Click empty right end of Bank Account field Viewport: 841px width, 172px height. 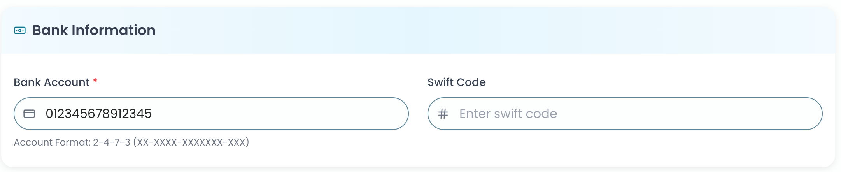point(370,114)
